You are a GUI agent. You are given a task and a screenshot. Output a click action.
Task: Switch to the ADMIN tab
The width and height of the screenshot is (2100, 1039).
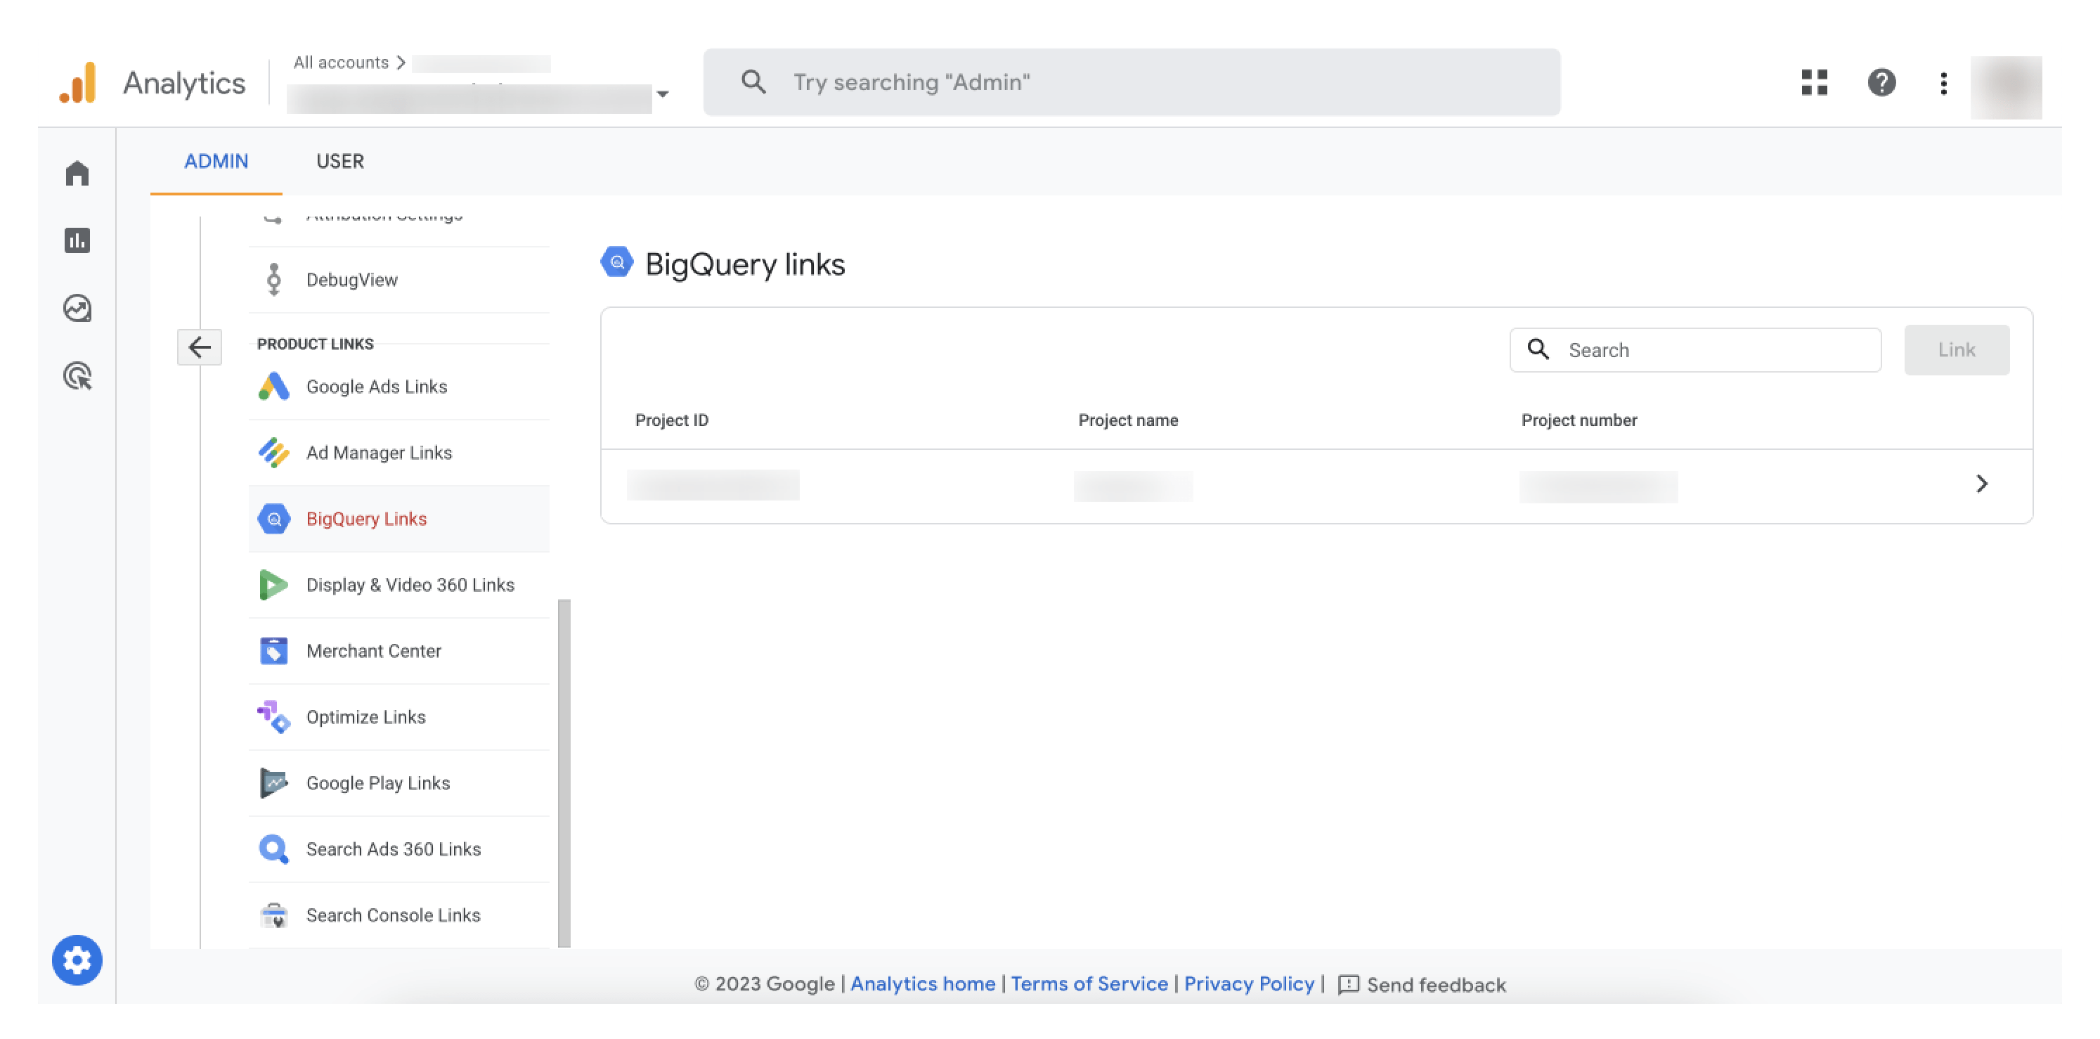pos(216,162)
